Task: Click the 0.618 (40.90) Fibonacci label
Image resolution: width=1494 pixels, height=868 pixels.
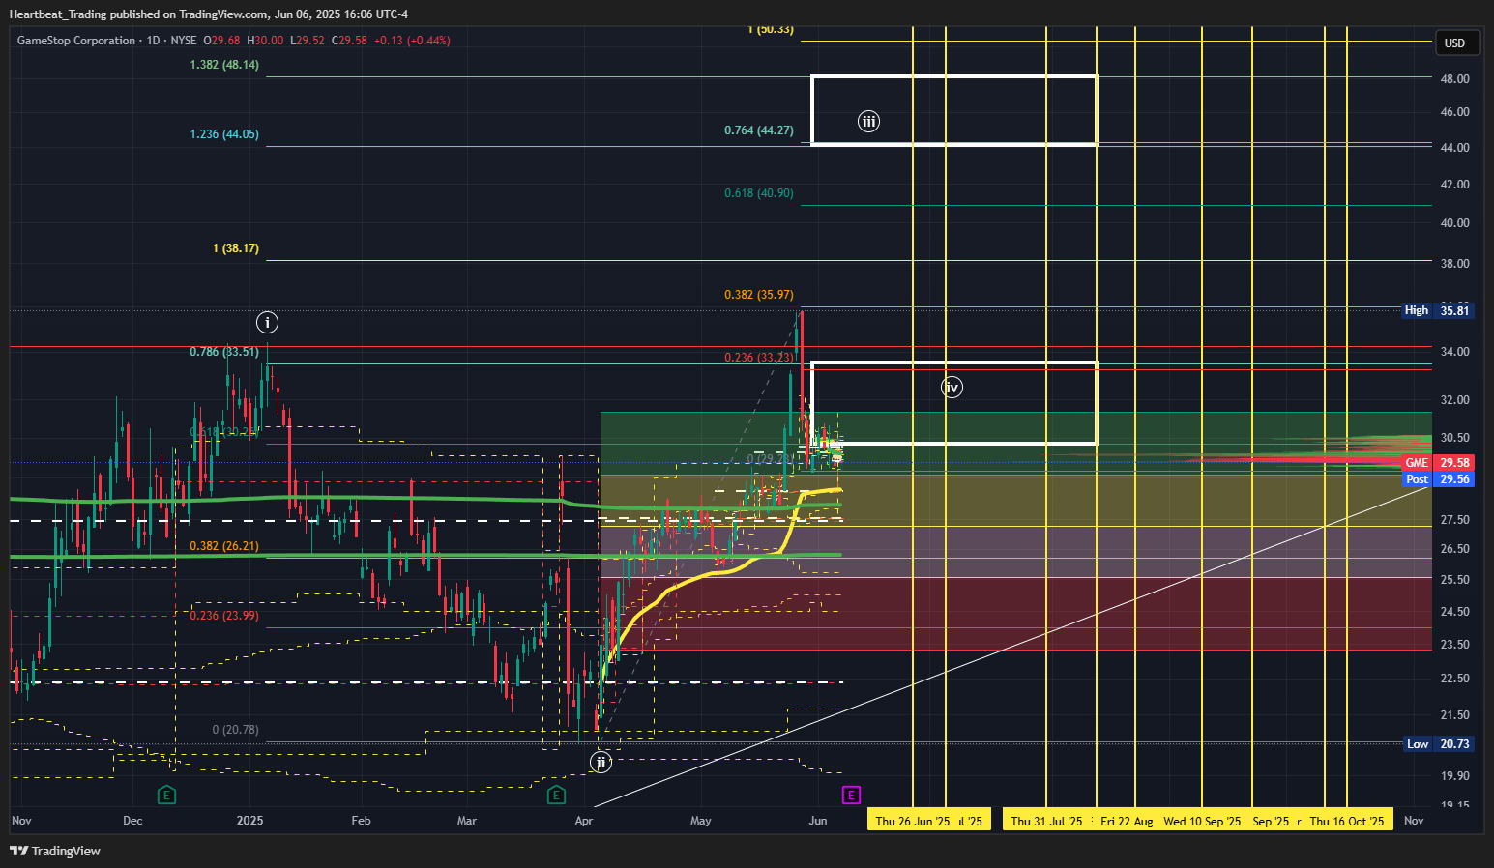Action: coord(759,193)
